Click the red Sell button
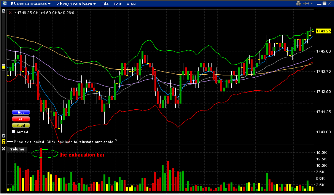 [21, 119]
